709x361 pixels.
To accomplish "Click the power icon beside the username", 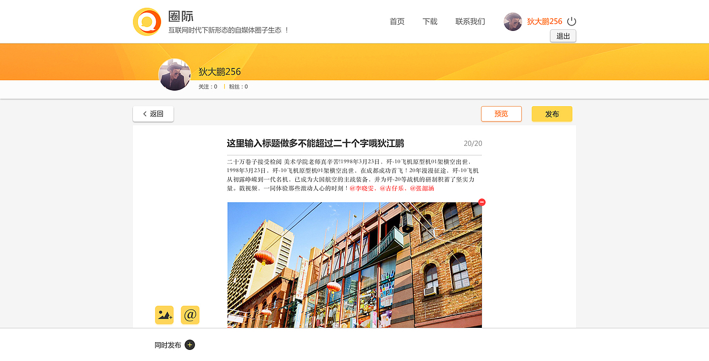I will 571,21.
